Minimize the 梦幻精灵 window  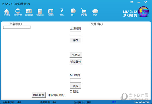point(139,2)
